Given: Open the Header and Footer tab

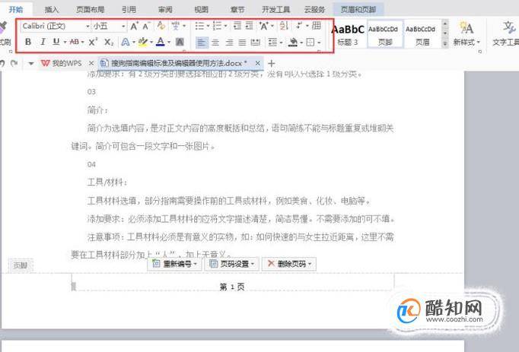Looking at the screenshot, I should tap(358, 10).
